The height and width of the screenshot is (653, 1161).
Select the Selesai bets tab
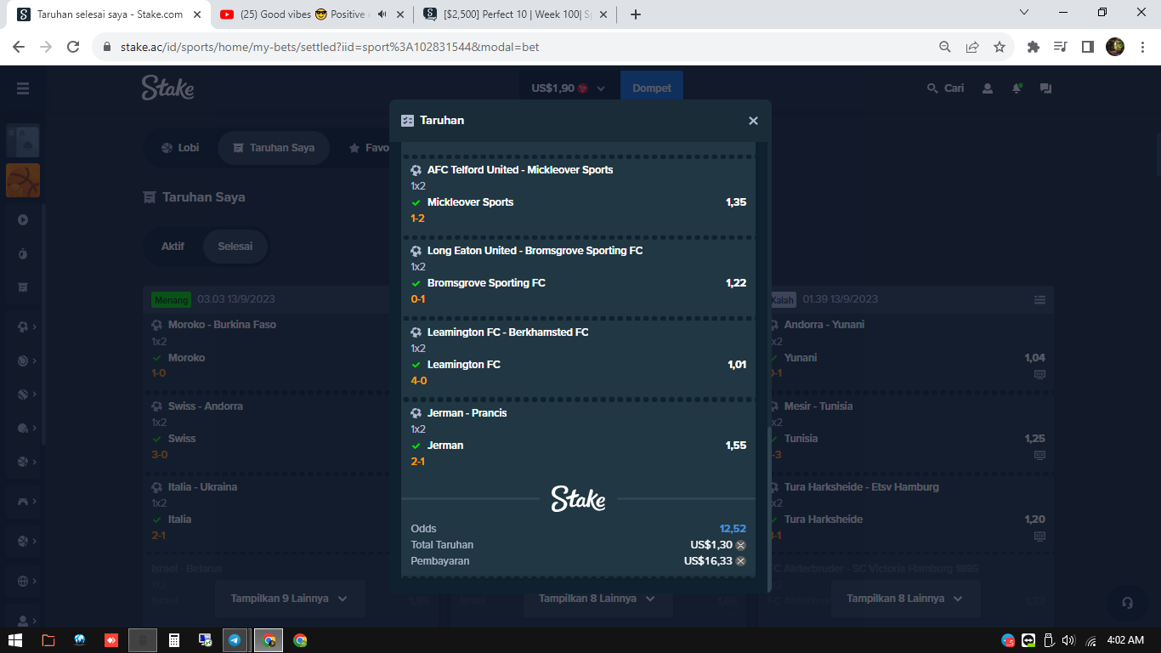point(235,247)
